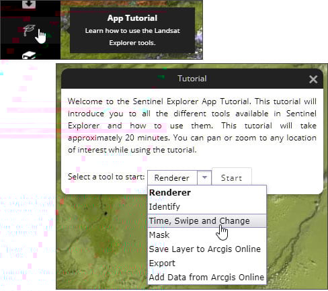
Task: Expand the tool selection dropdown arrow
Action: [204, 177]
